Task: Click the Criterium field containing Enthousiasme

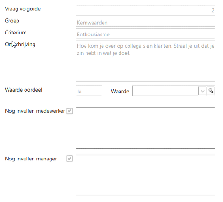Action: [x=146, y=34]
